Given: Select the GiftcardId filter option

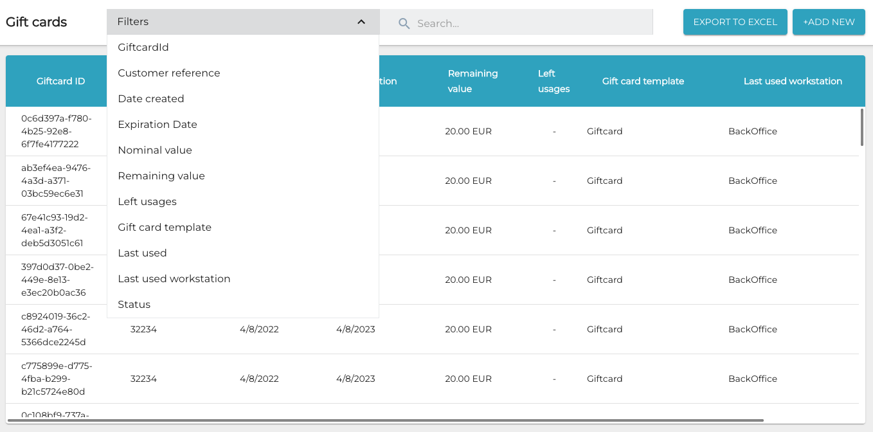Looking at the screenshot, I should [x=141, y=47].
